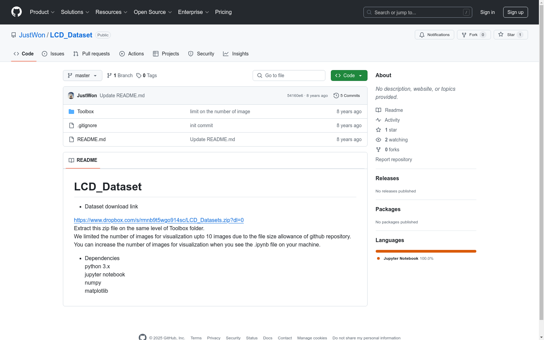Open the Toolbox folder

pyautogui.click(x=85, y=112)
